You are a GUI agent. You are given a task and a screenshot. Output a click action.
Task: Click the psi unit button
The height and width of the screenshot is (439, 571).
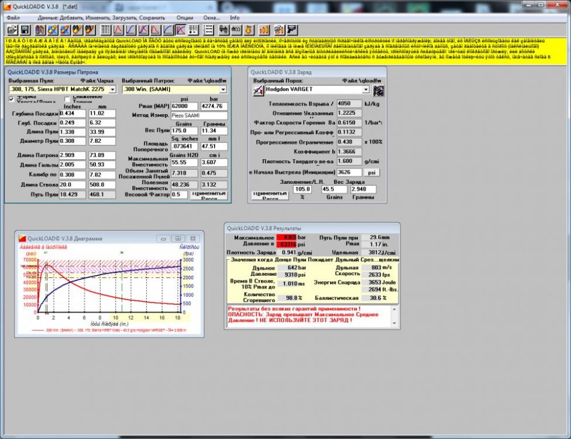pos(372,173)
